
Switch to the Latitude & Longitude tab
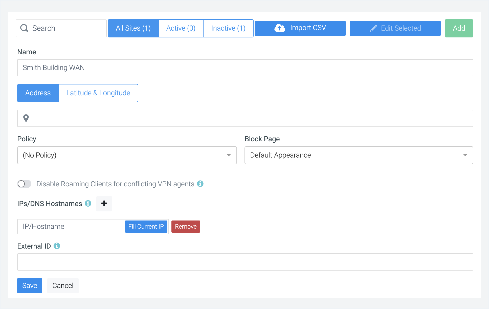[98, 93]
